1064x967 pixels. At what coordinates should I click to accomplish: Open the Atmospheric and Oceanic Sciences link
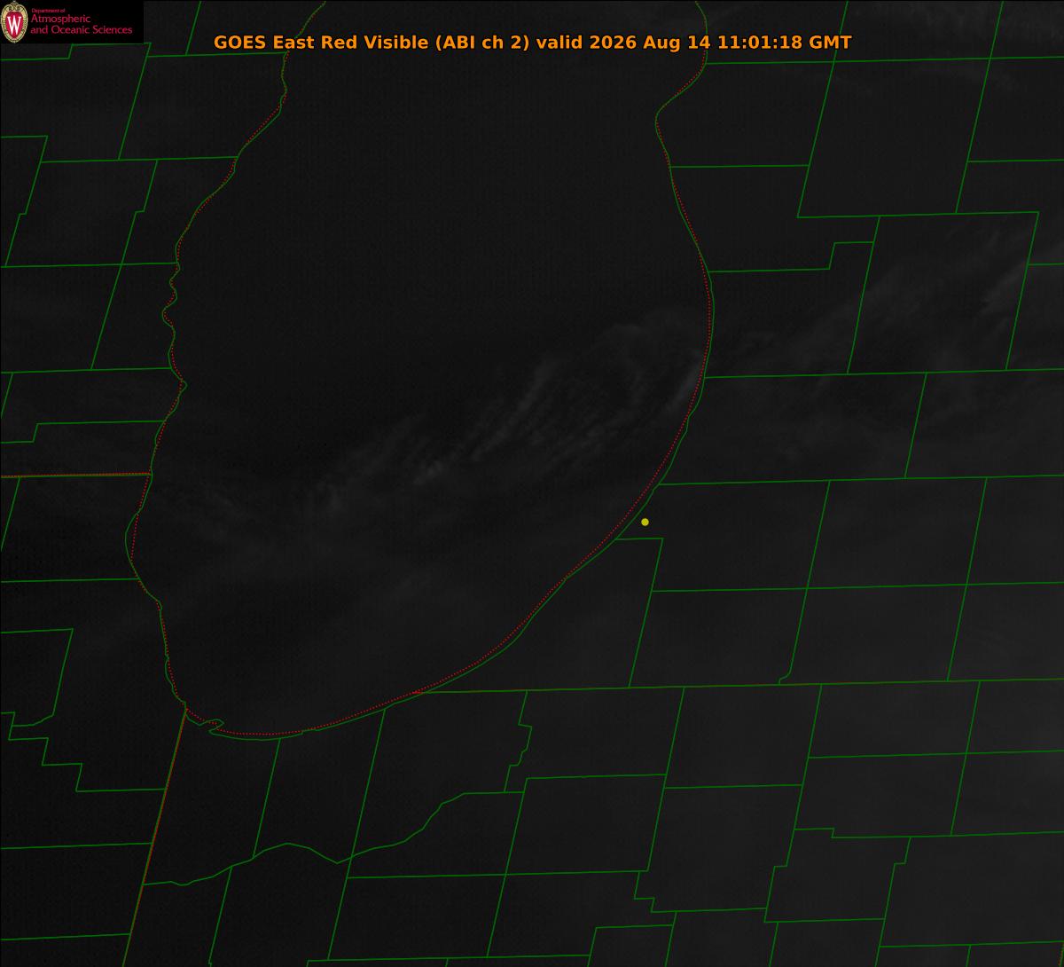pyautogui.click(x=81, y=25)
